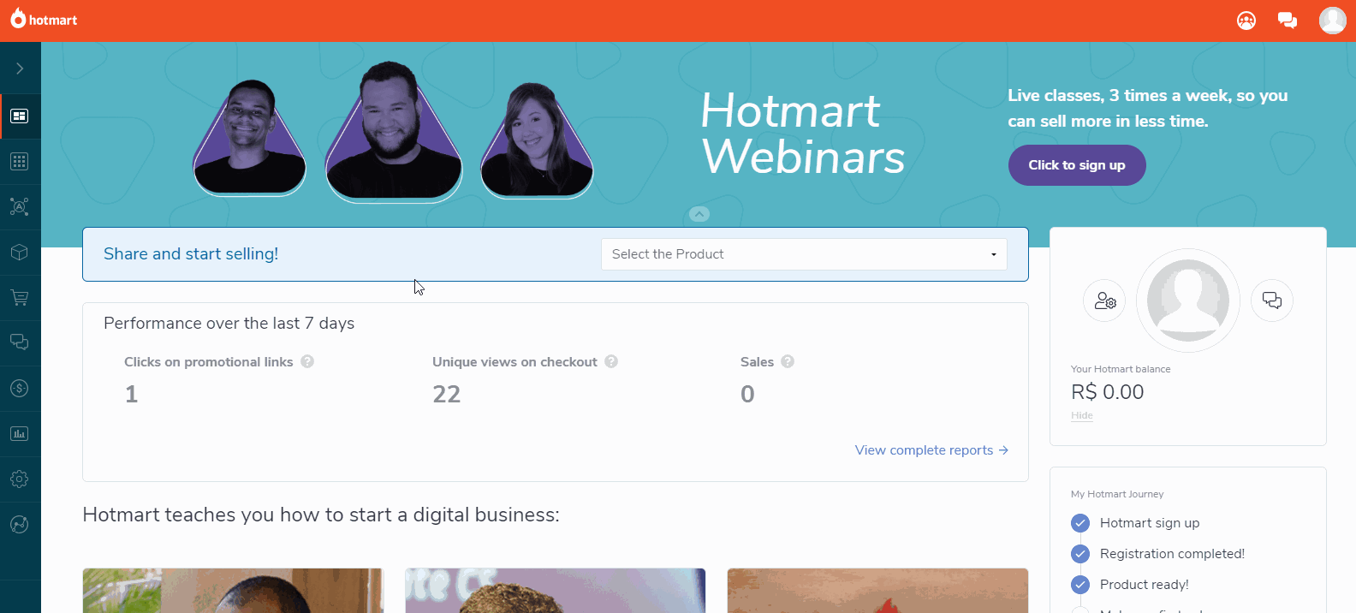Image resolution: width=1356 pixels, height=613 pixels.
Task: Click the 'Hotmart Webinars' banner title
Action: tap(803, 134)
